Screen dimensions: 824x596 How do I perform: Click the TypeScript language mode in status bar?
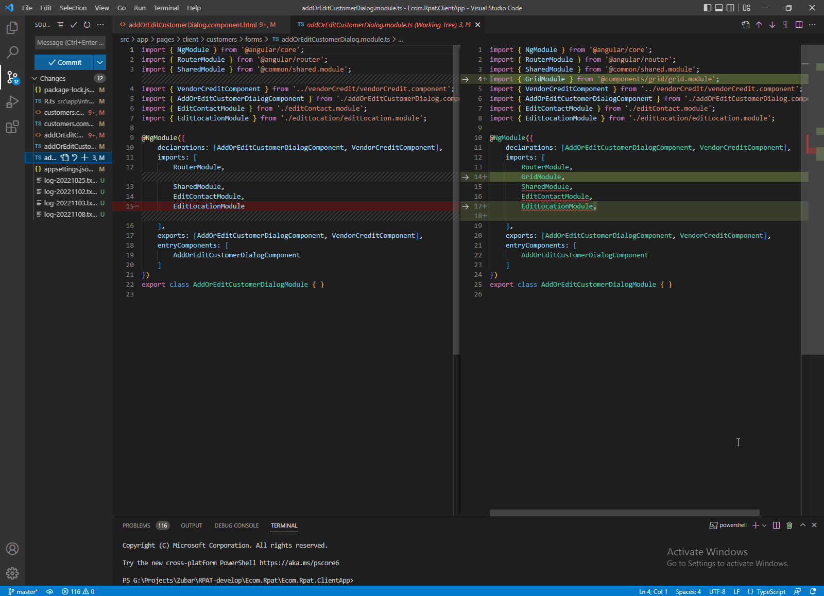(x=770, y=591)
